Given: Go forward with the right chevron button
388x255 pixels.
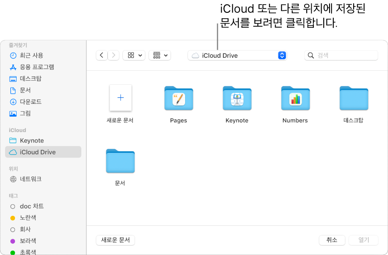Looking at the screenshot, I should coord(113,55).
